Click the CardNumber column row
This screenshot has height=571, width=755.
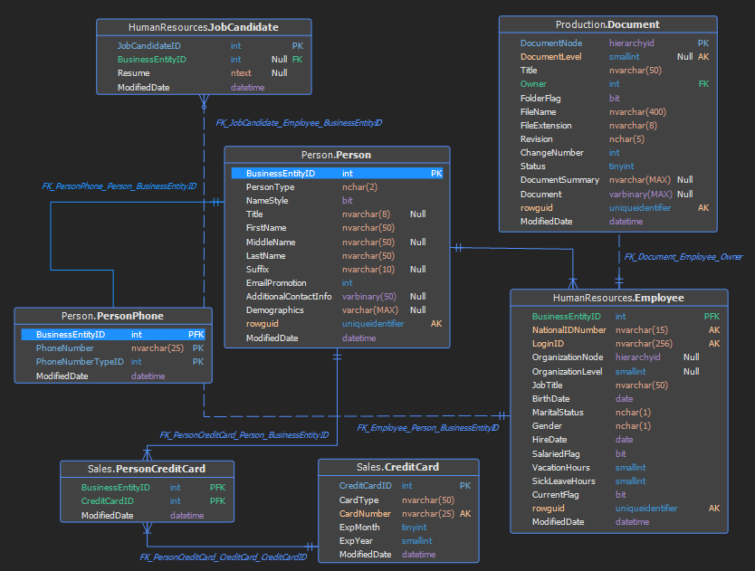point(398,514)
